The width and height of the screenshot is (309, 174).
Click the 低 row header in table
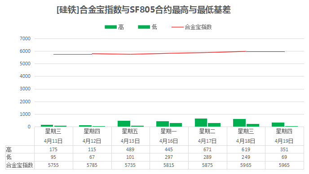[x=9, y=157]
